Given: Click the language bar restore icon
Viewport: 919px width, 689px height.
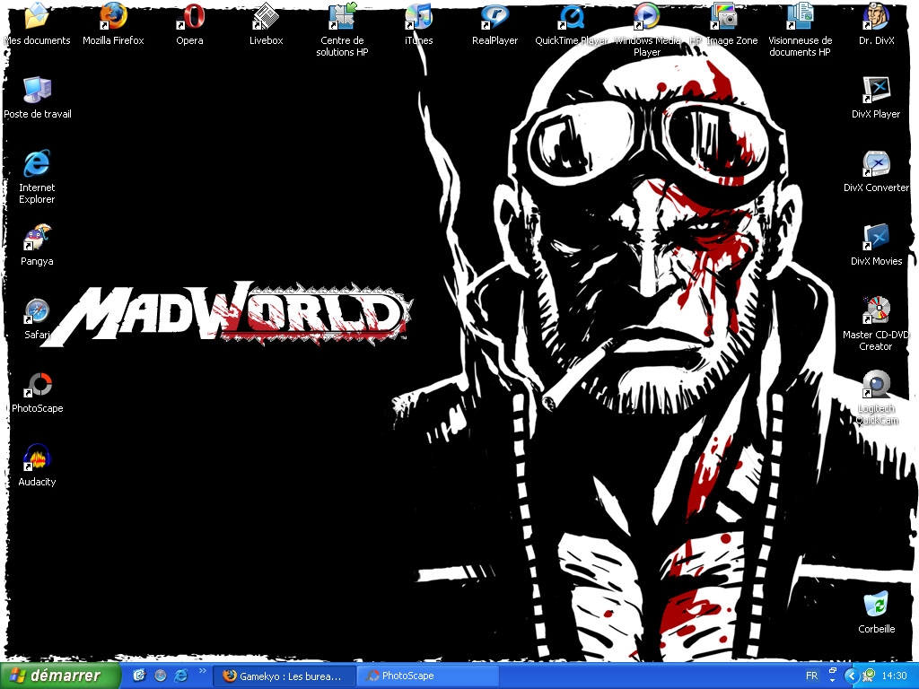Looking at the screenshot, I should point(832,669).
